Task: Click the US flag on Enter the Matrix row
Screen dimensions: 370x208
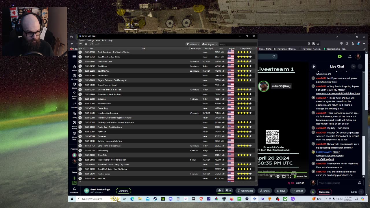Action: 231,104
